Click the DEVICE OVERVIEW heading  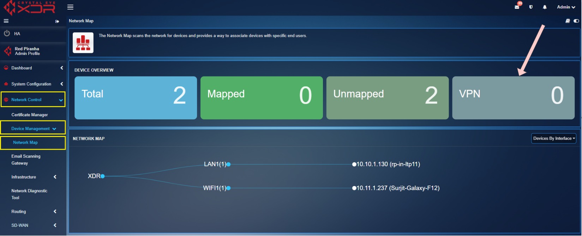coord(94,70)
